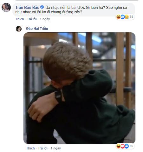Click the Haha reaction emoji on Trần Bảo Bảo's comment
This screenshot has width=143, height=152.
[x=119, y=17]
